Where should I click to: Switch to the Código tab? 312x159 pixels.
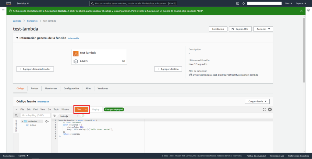[20, 88]
